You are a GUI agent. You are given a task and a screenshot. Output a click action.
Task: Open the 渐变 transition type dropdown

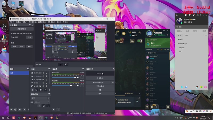(40, 98)
